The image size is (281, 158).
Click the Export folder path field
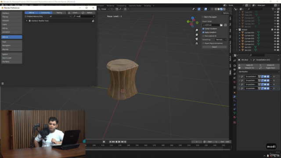211,25
